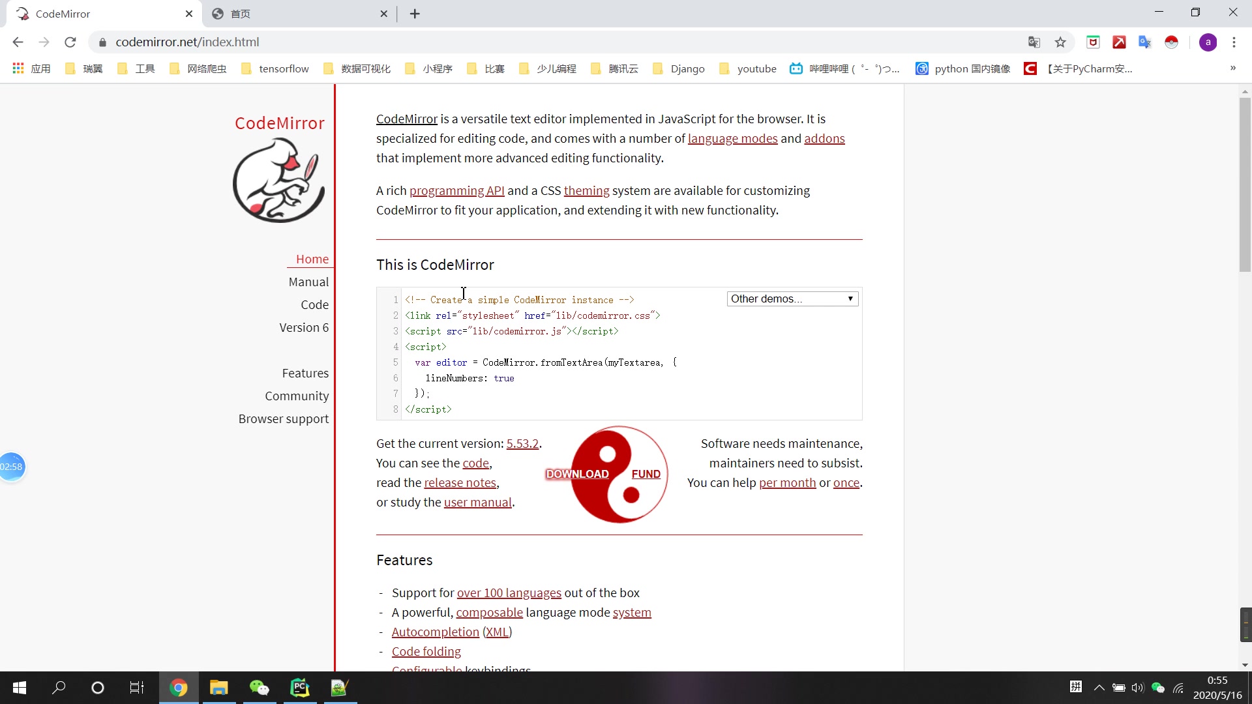
Task: Follow the language modes link
Action: coord(732,138)
